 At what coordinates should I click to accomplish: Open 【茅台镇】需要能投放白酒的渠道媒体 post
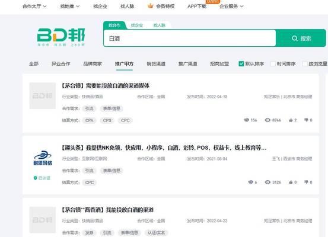106,85
